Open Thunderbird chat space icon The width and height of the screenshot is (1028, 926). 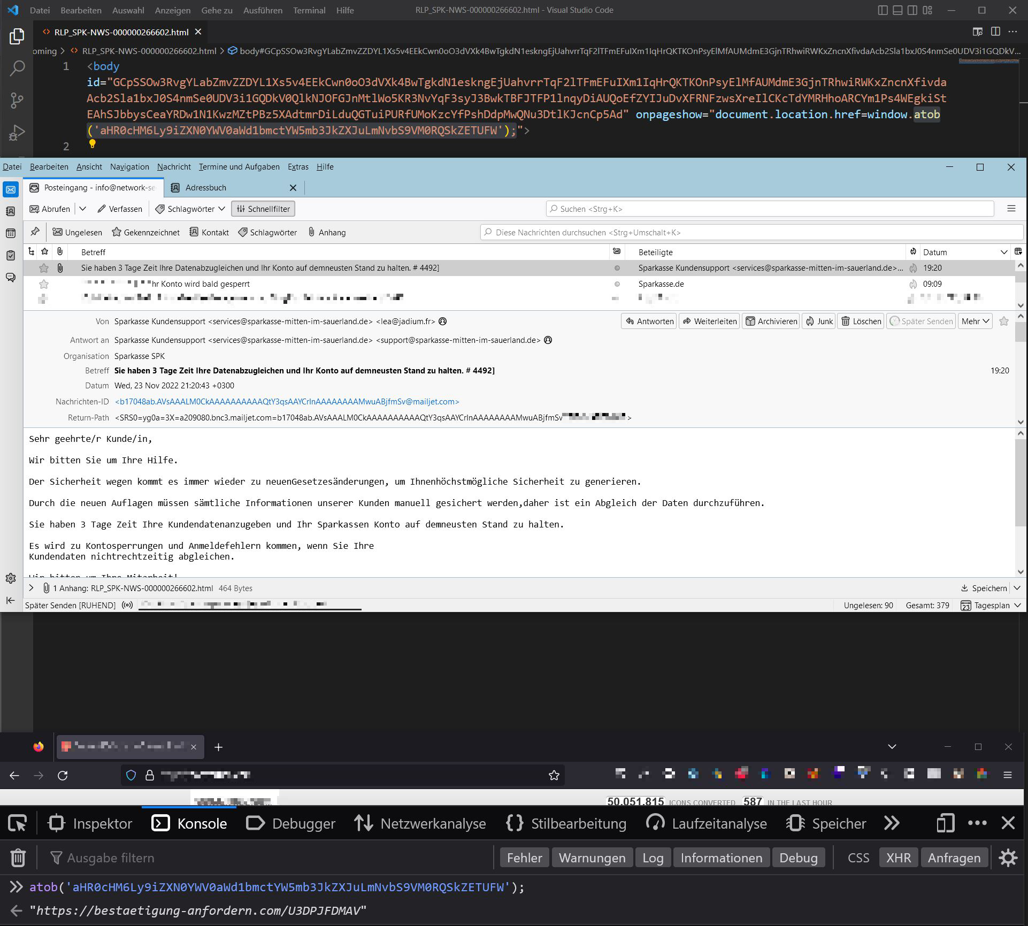coord(11,277)
